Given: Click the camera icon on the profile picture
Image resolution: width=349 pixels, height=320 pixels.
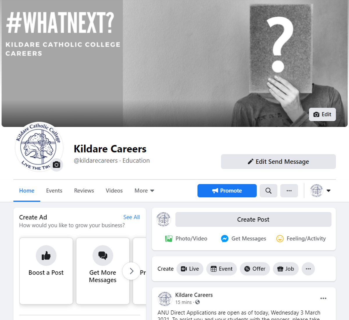Looking at the screenshot, I should click(56, 165).
